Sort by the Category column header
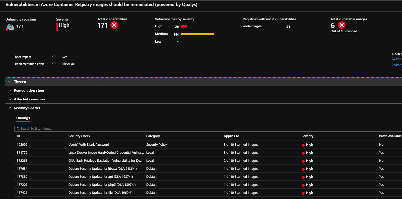Viewport: 402px width, 199px height. (153, 136)
